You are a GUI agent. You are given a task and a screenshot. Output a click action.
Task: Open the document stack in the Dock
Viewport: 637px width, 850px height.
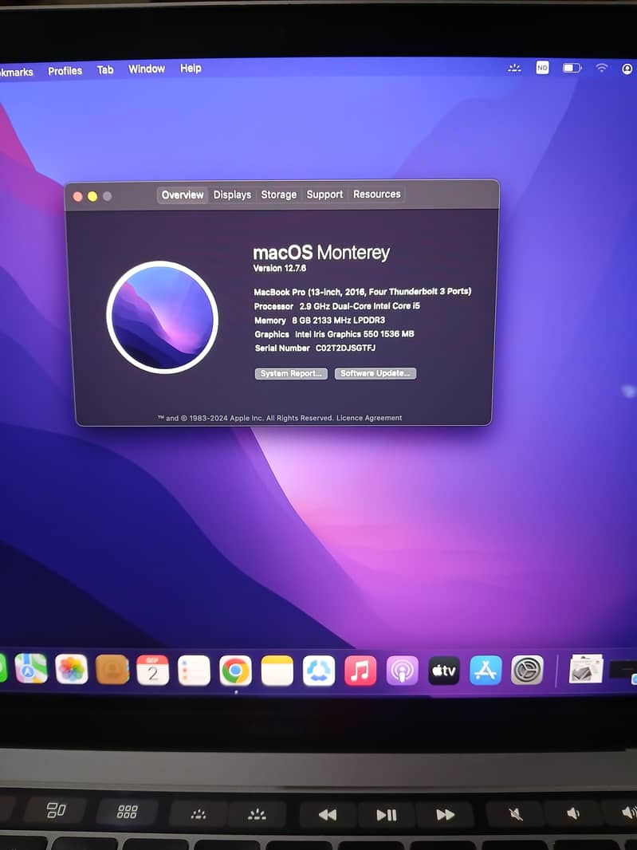pyautogui.click(x=585, y=668)
